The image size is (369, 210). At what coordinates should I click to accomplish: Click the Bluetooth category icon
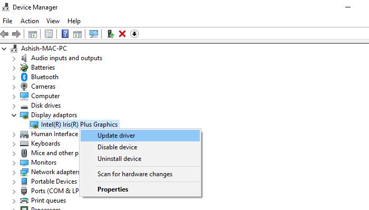24,77
